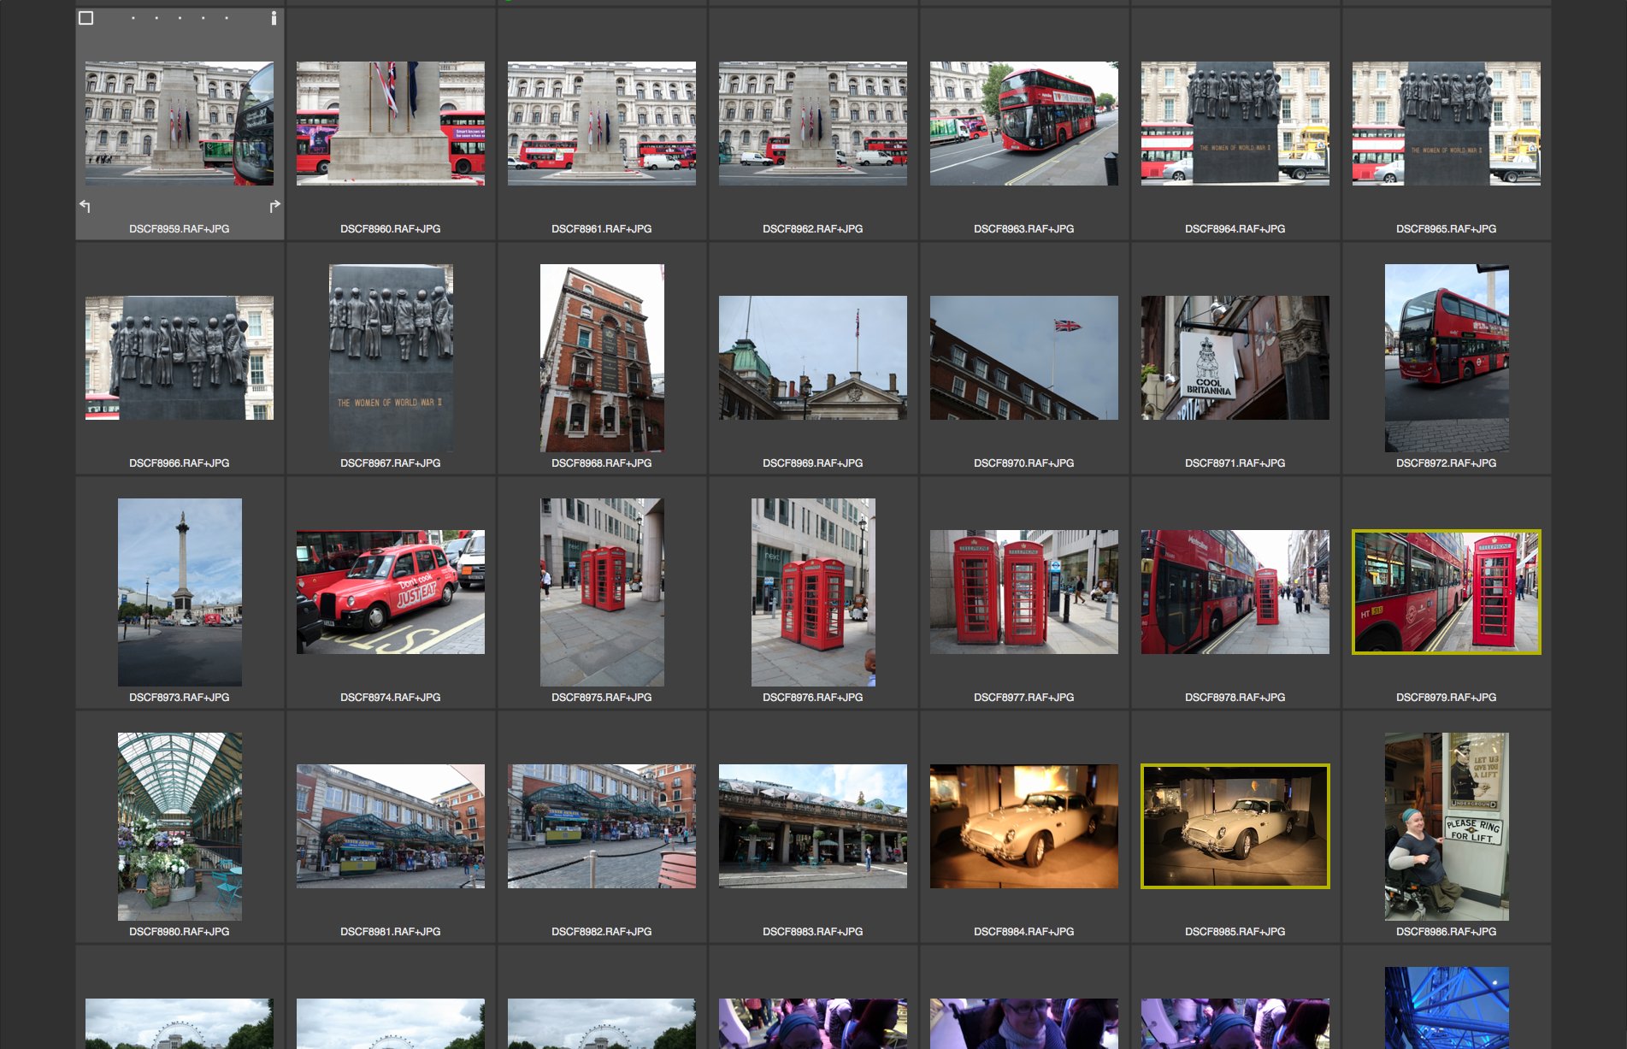Viewport: 1627px width, 1049px height.
Task: Click the filename DSCF8968.RAF+JPG
Action: pyautogui.click(x=602, y=463)
